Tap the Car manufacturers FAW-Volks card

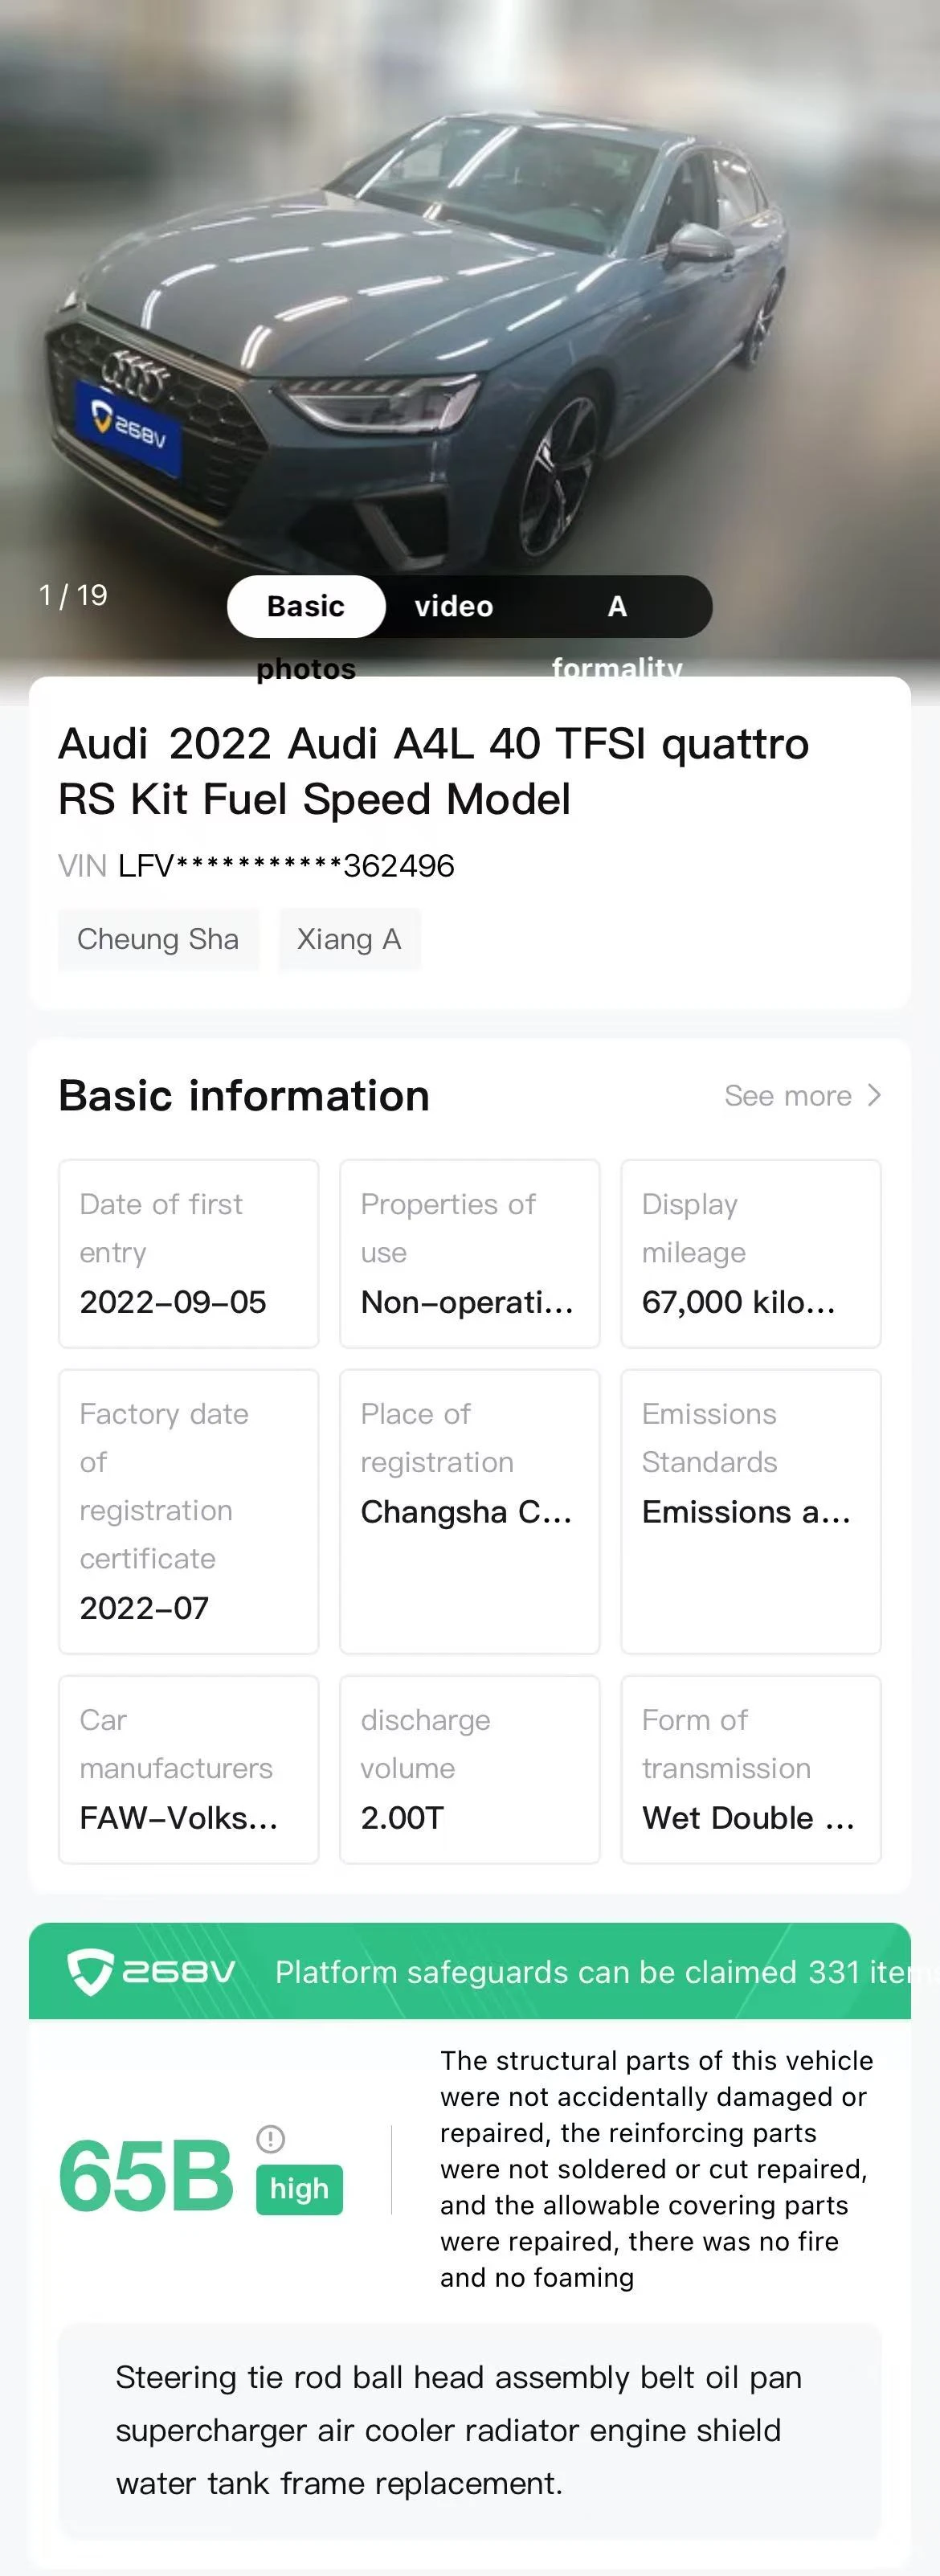[x=189, y=1770]
